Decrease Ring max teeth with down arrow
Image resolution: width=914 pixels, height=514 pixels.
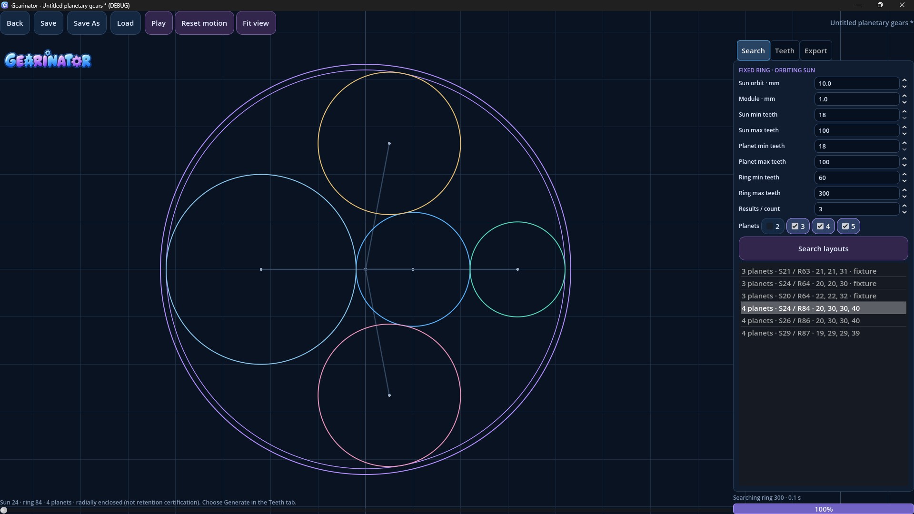pos(904,197)
